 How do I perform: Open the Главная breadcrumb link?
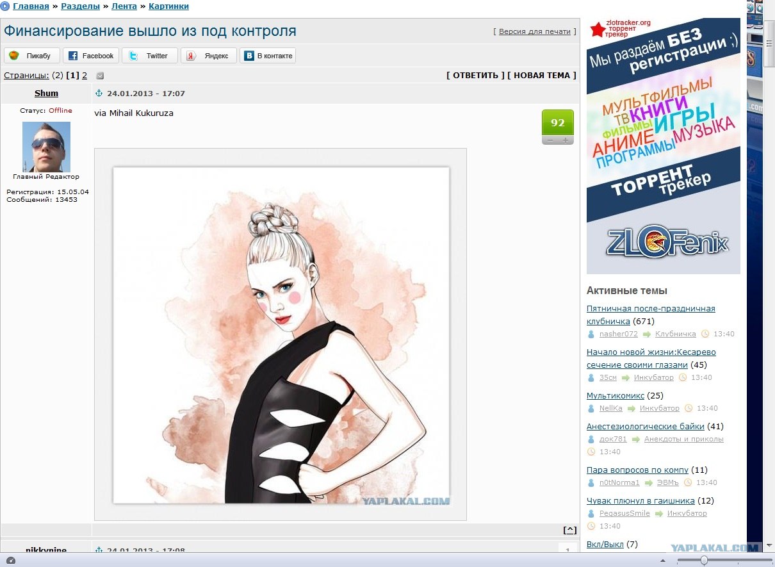point(31,6)
